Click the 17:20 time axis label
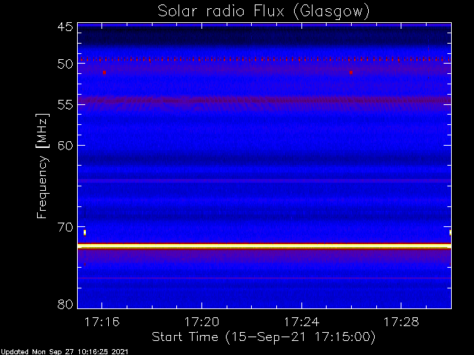 [x=201, y=322]
